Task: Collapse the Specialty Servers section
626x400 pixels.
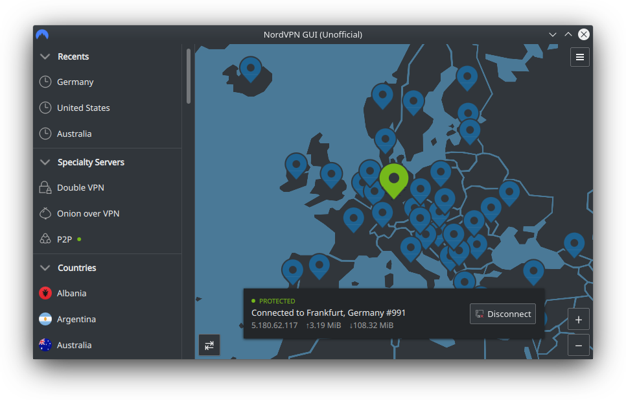Action: [x=45, y=162]
